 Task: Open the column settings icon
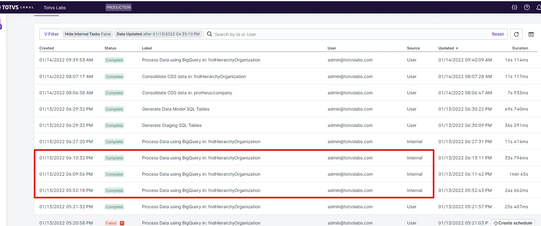pyautogui.click(x=531, y=34)
